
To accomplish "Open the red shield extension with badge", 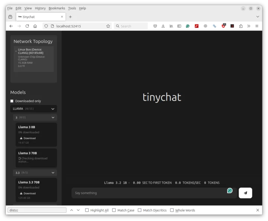I will tap(224, 26).
